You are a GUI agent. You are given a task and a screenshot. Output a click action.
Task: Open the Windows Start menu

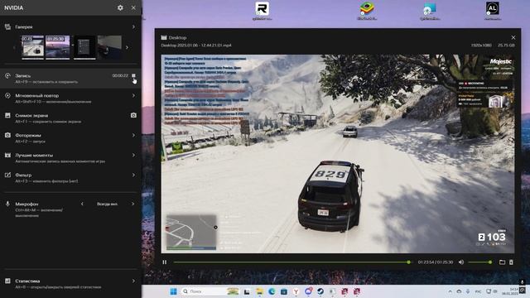point(173,291)
